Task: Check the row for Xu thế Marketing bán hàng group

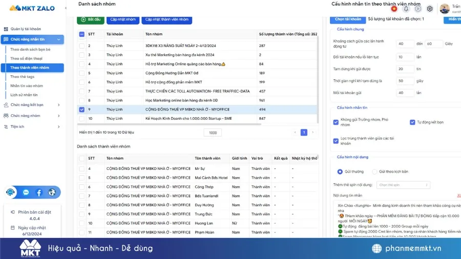Action: (82, 55)
